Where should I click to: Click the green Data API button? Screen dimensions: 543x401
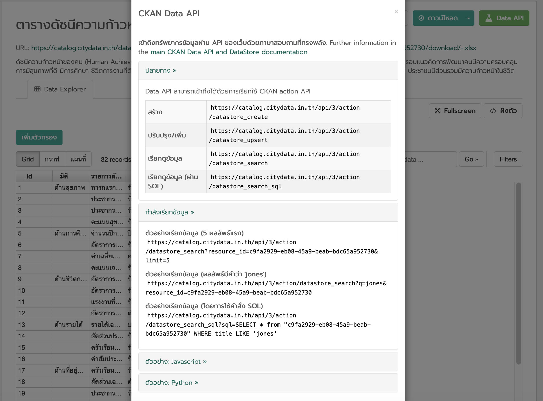[x=504, y=18]
